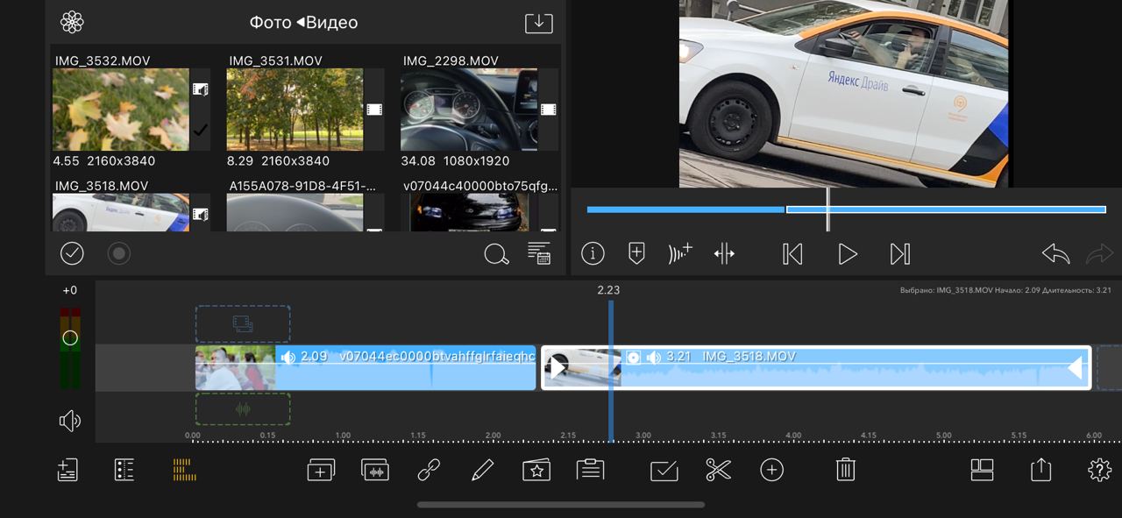Tap the add audio clip waveform icon
Image resolution: width=1122 pixels, height=518 pixels.
375,471
